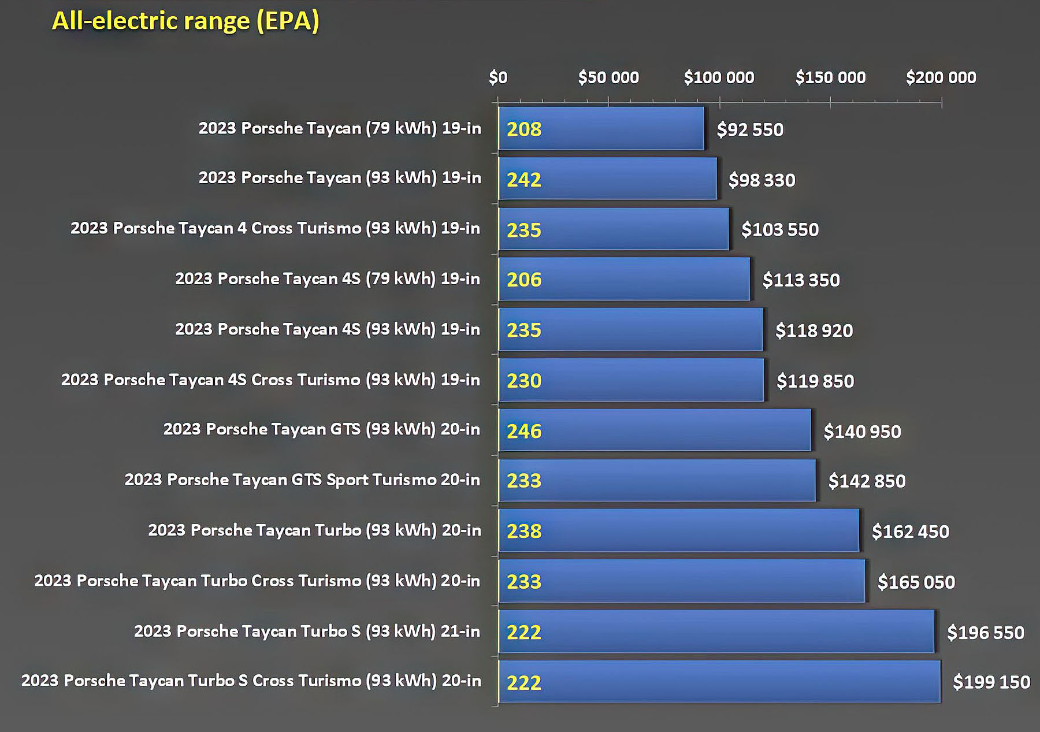Viewport: 1040px width, 732px height.
Task: Select the Taycan Turbo (93 kWh) 20-in label
Action: [x=314, y=530]
